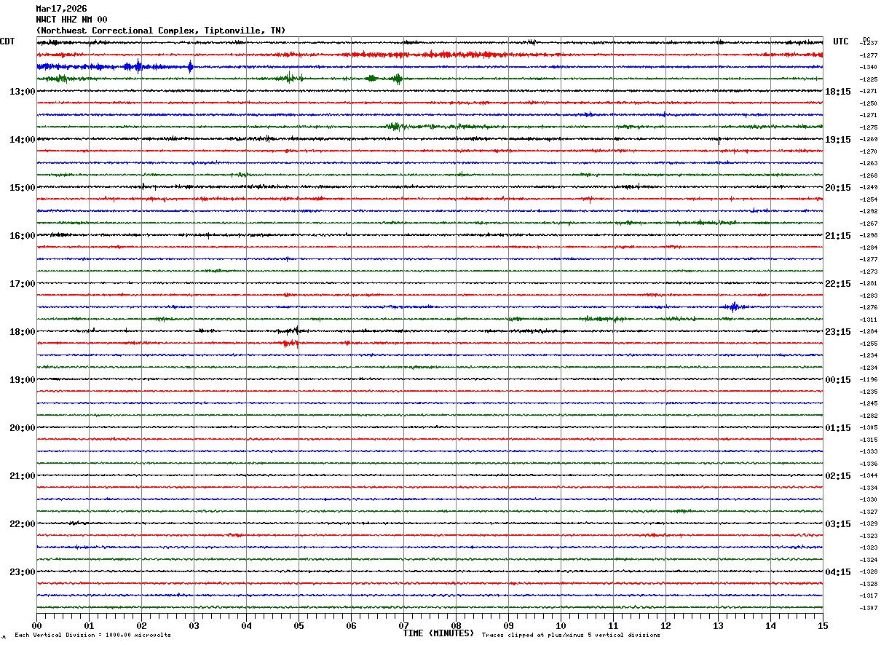Click the UTC timezone label

841,41
